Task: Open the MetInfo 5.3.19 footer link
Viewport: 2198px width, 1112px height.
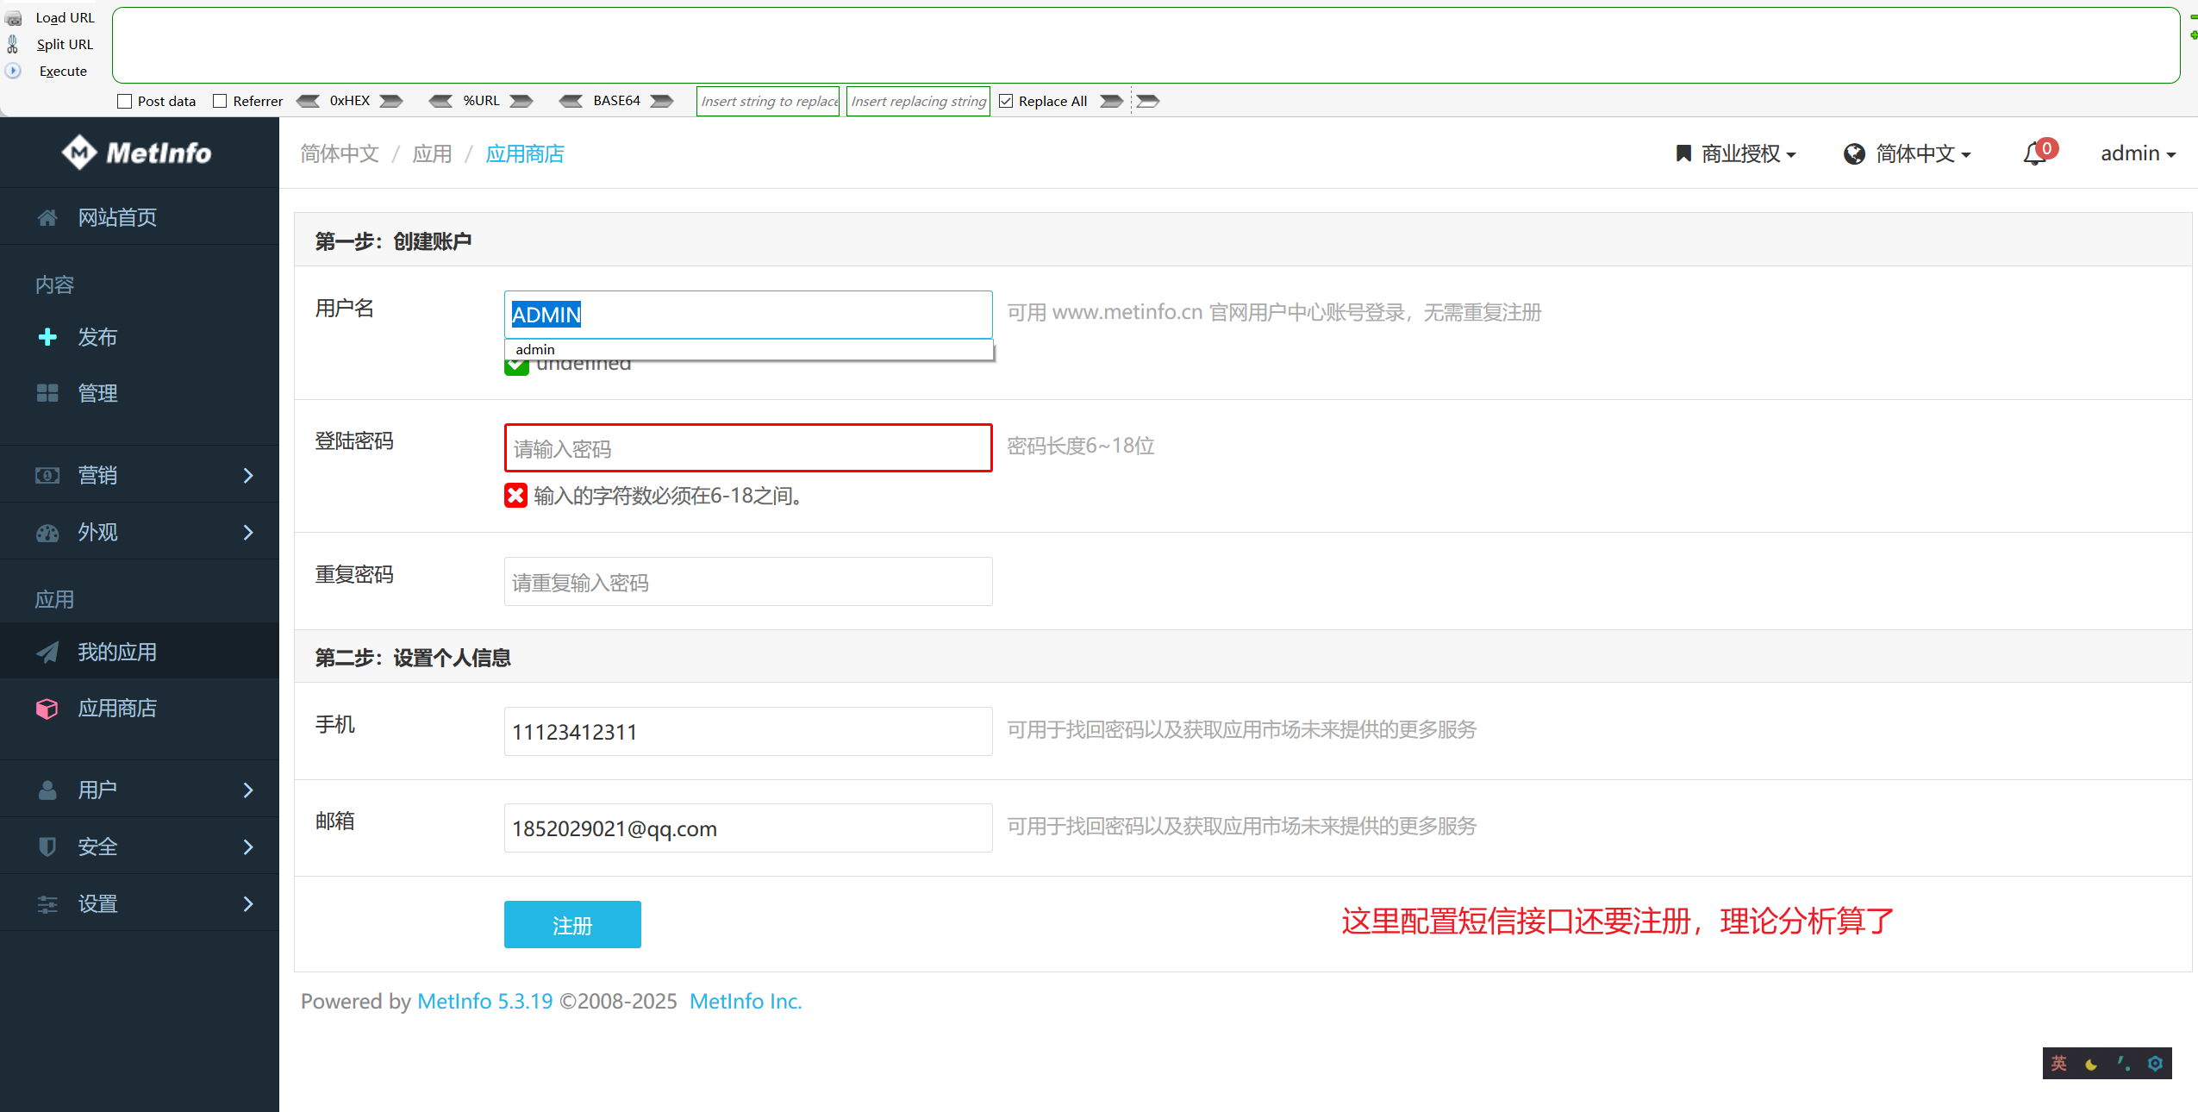Action: click(484, 1001)
